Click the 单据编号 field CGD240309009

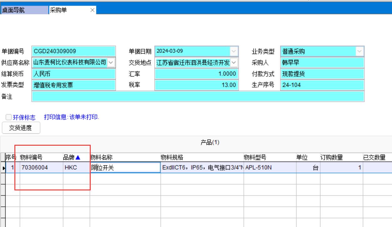pos(74,51)
